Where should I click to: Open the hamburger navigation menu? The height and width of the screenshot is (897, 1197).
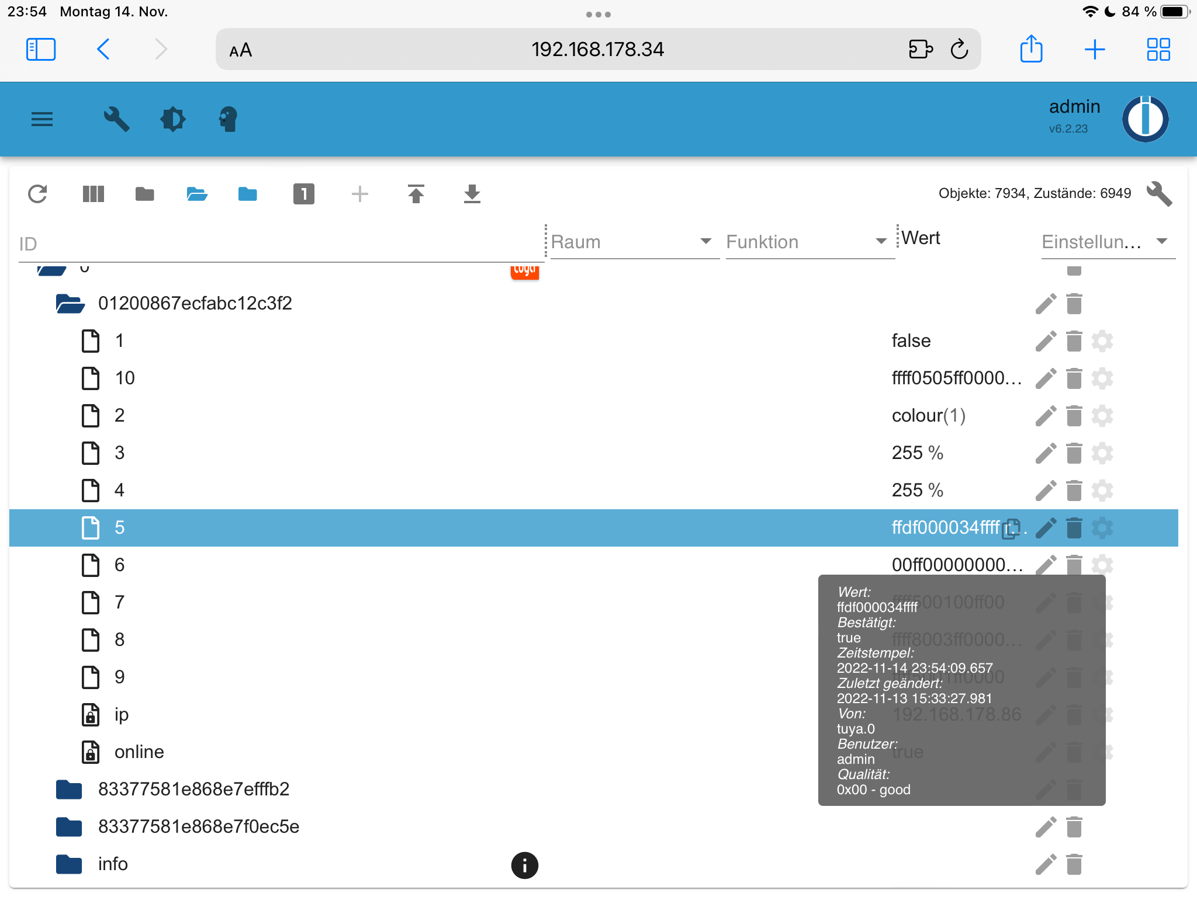tap(42, 119)
